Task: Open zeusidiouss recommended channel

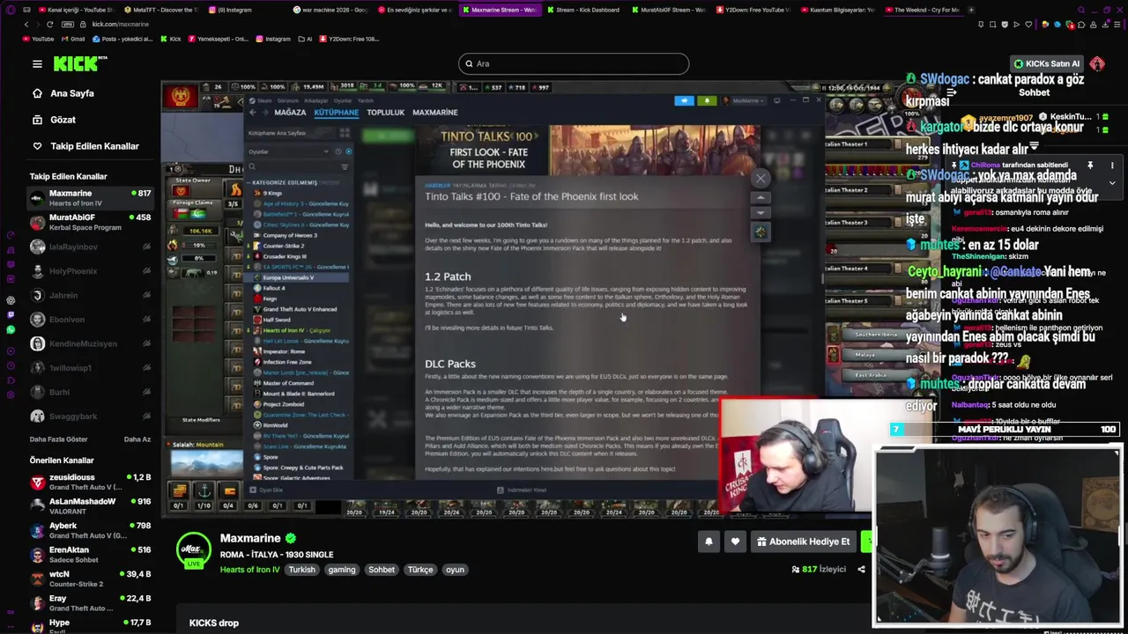Action: pos(89,482)
